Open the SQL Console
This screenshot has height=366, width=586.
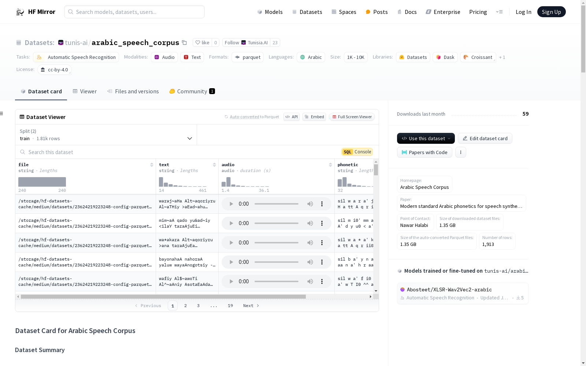[x=357, y=152]
